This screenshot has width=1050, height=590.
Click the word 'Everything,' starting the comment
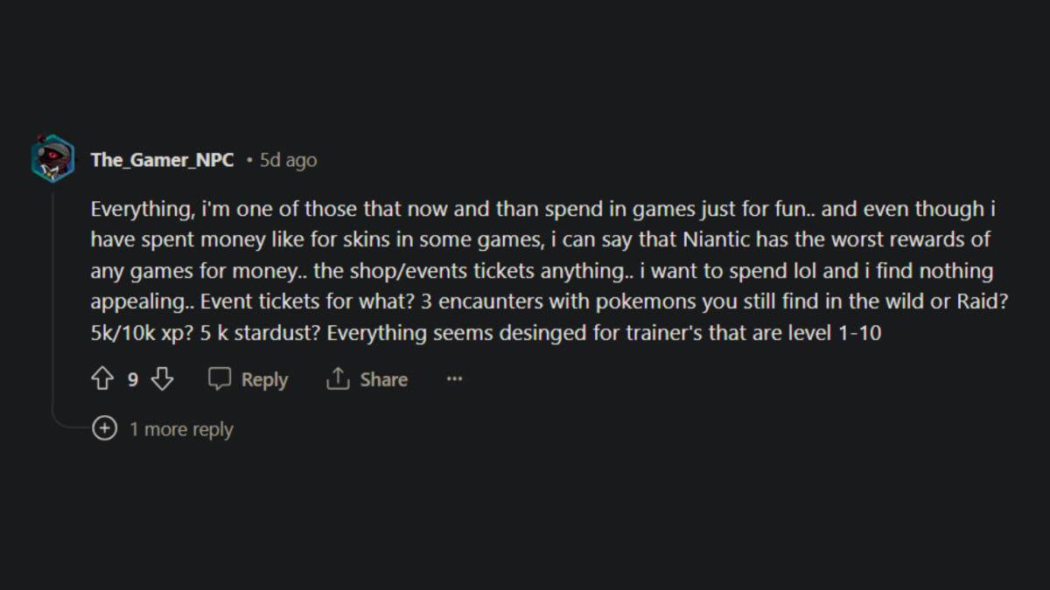(x=134, y=210)
